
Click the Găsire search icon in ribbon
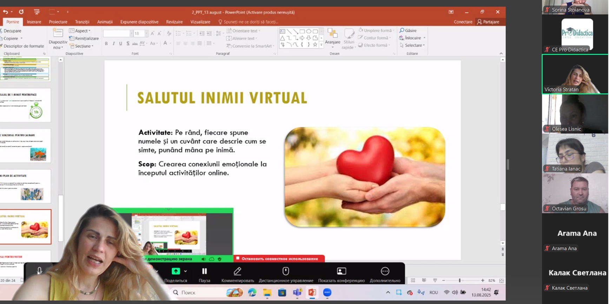pyautogui.click(x=402, y=31)
